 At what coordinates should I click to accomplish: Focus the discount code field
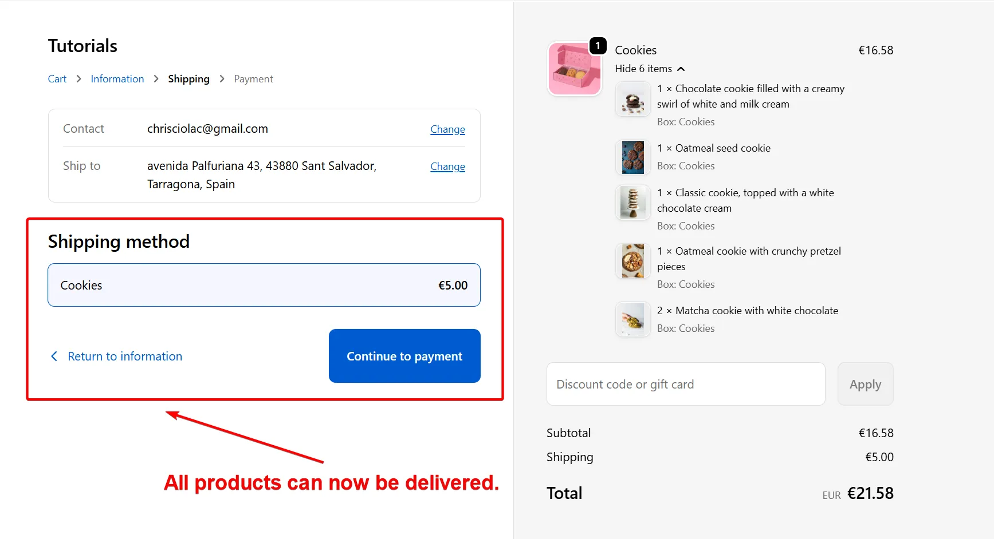click(x=685, y=384)
